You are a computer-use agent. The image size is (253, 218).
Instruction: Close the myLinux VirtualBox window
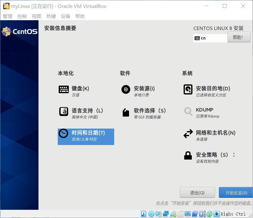coord(243,6)
